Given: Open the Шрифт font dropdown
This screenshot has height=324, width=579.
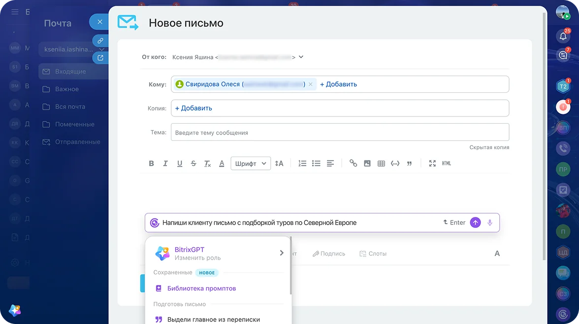Looking at the screenshot, I should [251, 163].
